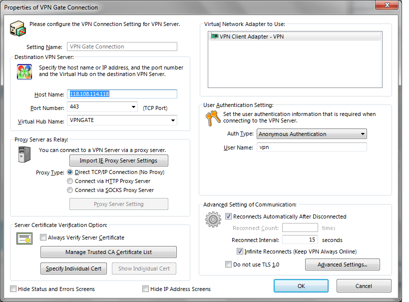Open the Auth Type dropdown
Image resolution: width=409 pixels, height=302 pixels.
click(363, 134)
